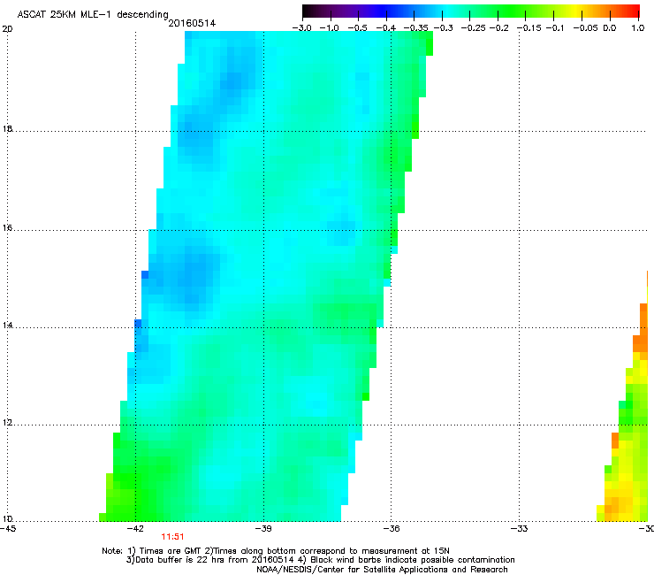The height and width of the screenshot is (575, 654).
Task: Click the red '11:51' pass time label
Action: (x=172, y=537)
